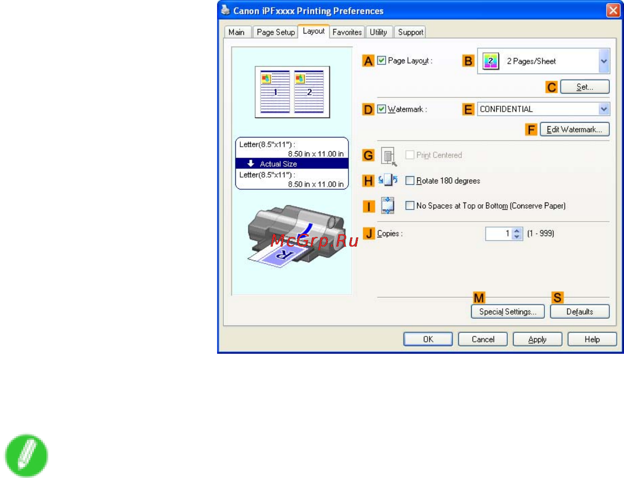This screenshot has height=480, width=624.
Task: Open the Support tab
Action: [x=410, y=32]
